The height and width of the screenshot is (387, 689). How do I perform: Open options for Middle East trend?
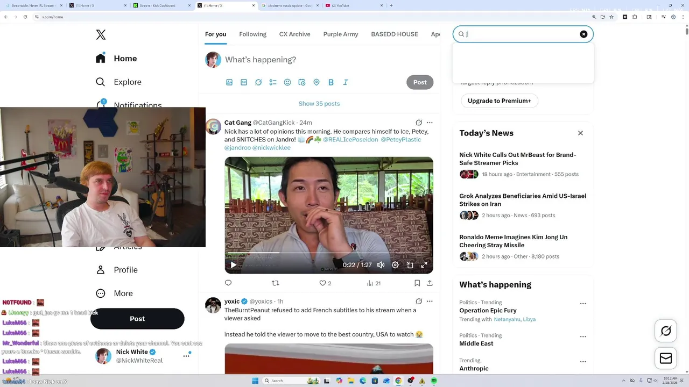coord(583,336)
